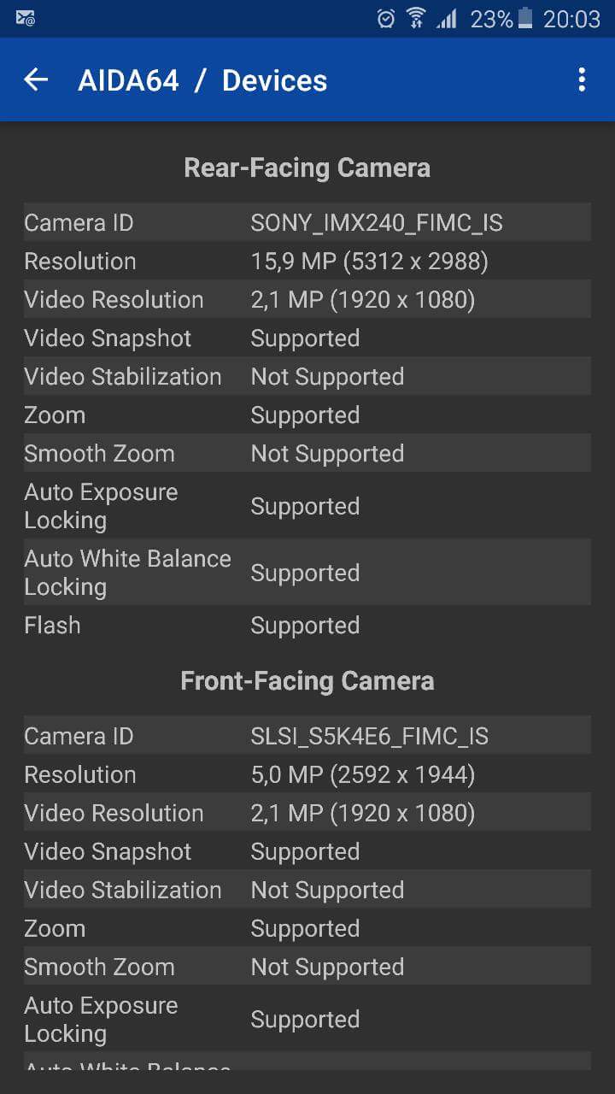This screenshot has width=615, height=1094.
Task: Tap the back arrow icon
Action: [x=36, y=80]
